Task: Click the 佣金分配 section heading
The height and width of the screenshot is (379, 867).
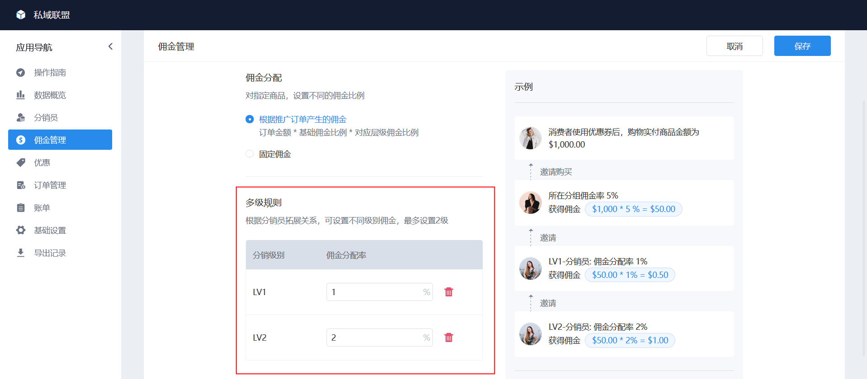Action: tap(264, 78)
